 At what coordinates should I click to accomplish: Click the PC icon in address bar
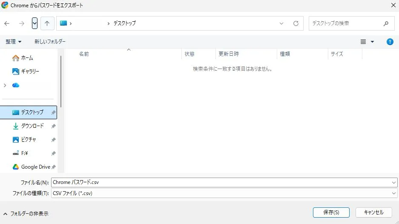pos(63,23)
